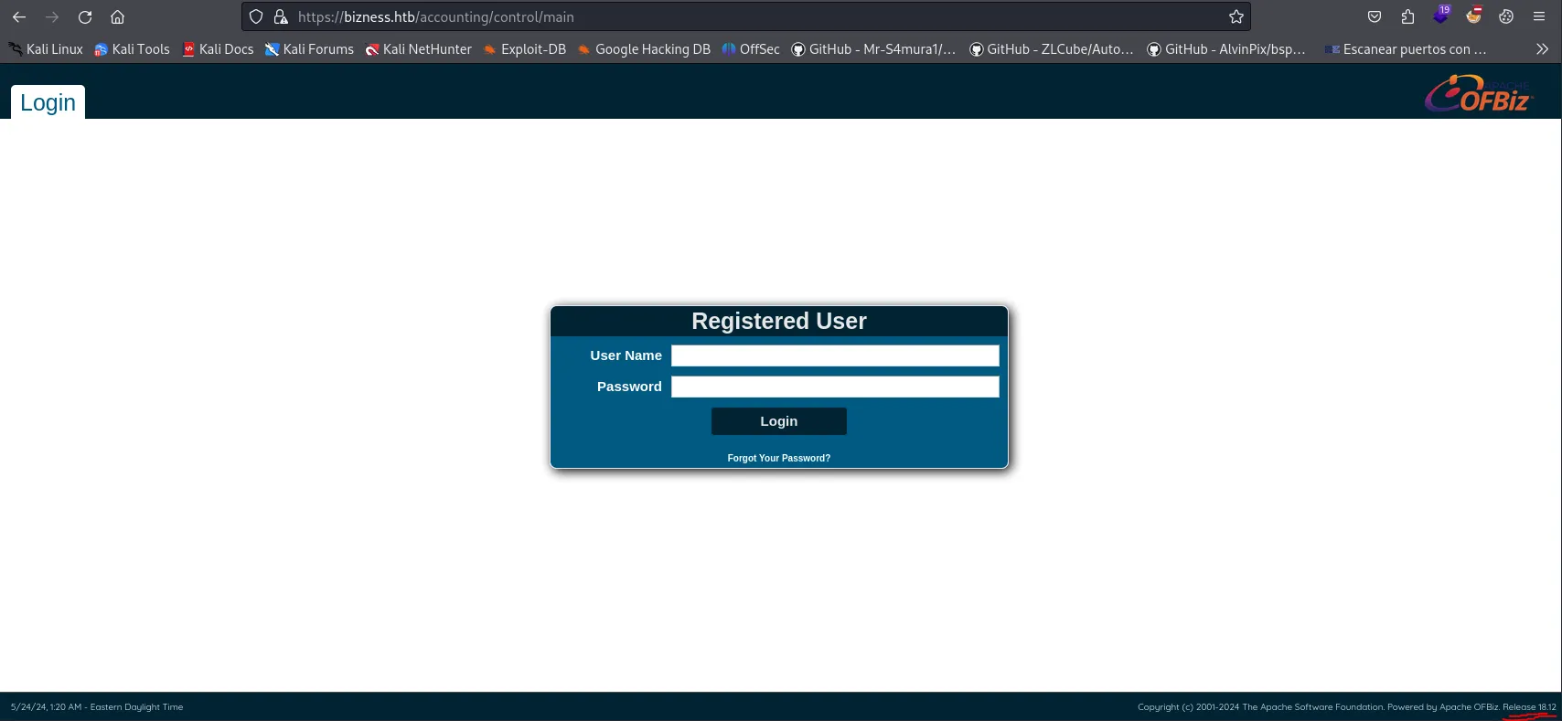Click the Login button
Image resolution: width=1562 pixels, height=721 pixels.
pyautogui.click(x=779, y=421)
